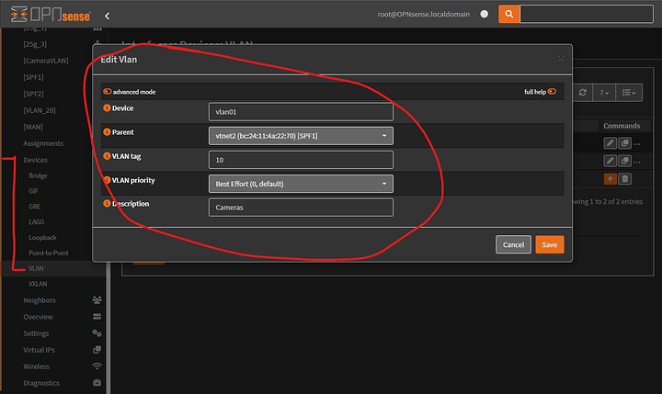Open the VLAN priority dropdown

(301, 184)
